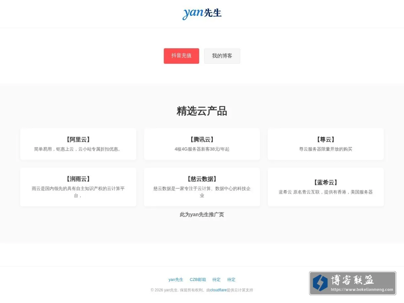Viewport: 404px width, 303px height.
Task: Click the yan先生 logo at top
Action: coord(202,13)
